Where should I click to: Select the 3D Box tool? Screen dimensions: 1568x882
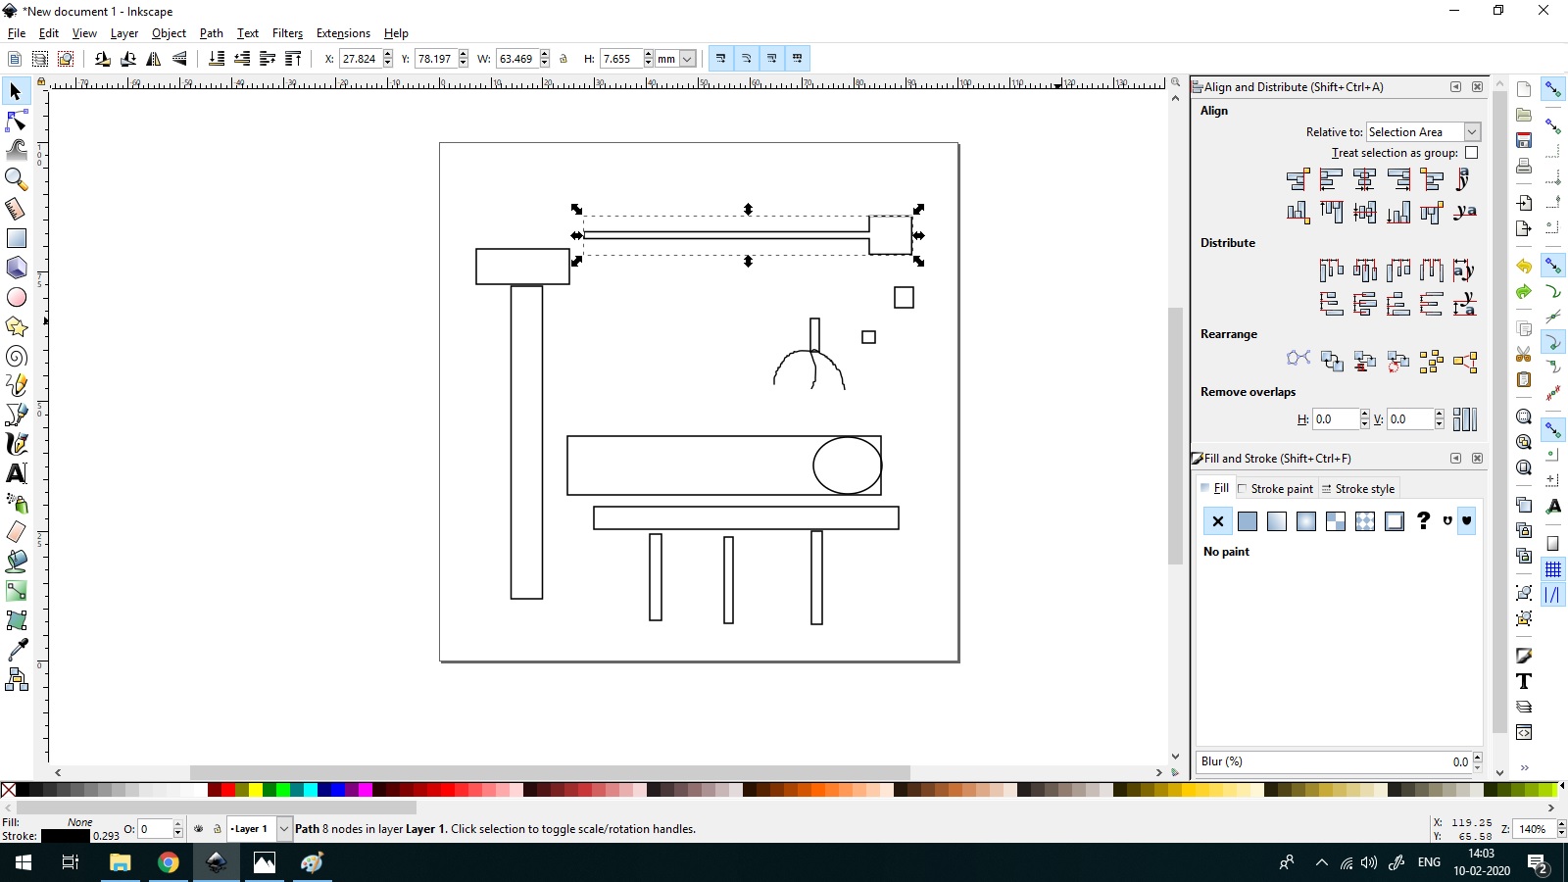(x=16, y=268)
